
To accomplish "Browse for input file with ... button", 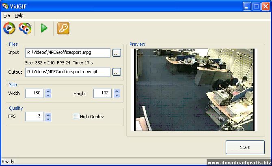I will 117,53.
